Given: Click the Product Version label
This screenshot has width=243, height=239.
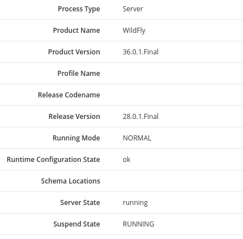Looking at the screenshot, I should coord(74,52).
